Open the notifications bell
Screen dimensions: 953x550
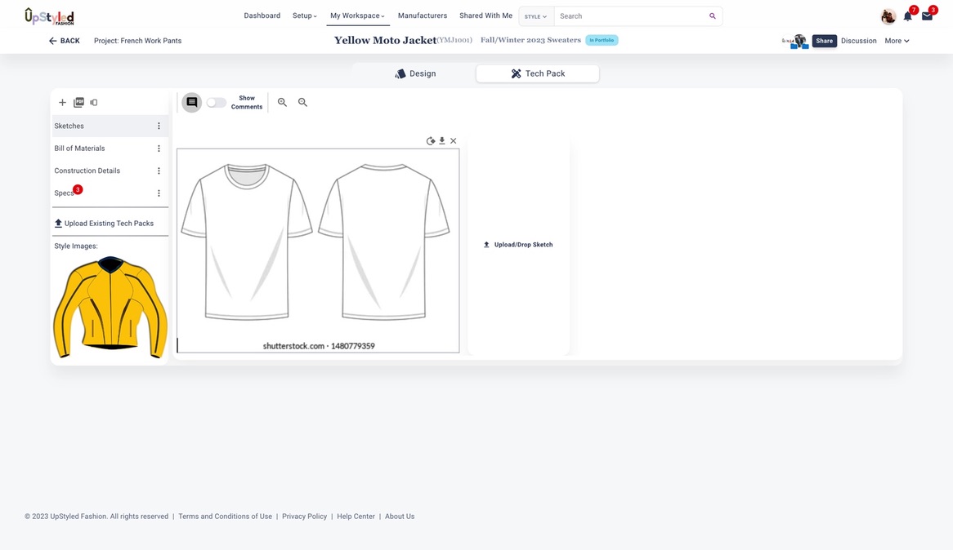click(x=907, y=16)
